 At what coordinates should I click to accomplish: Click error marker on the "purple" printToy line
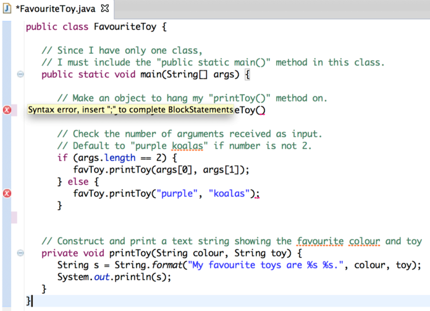[7, 194]
